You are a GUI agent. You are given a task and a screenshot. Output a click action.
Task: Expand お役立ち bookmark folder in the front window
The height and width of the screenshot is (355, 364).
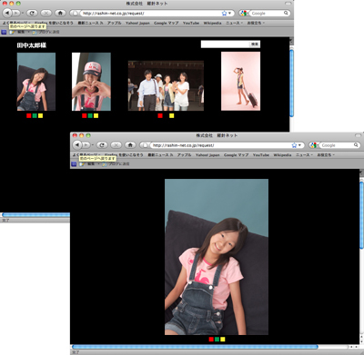click(326, 155)
